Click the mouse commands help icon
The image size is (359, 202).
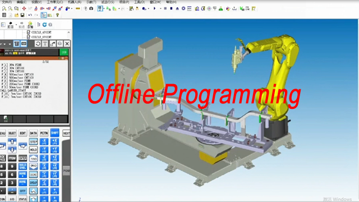point(85,9)
